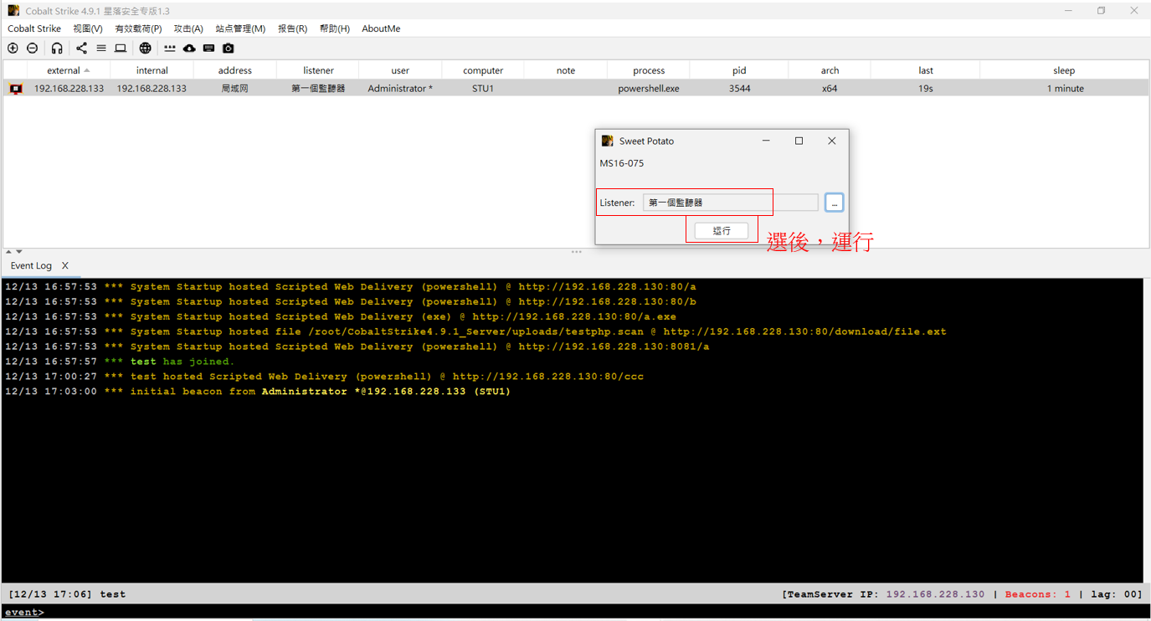Open downloads via the cloud download icon
1151x621 pixels.
tap(189, 49)
